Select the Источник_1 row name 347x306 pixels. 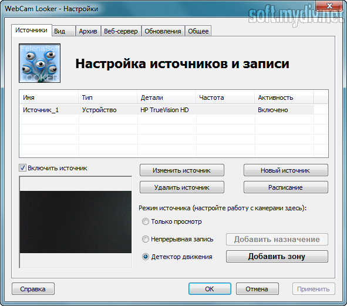(41, 110)
